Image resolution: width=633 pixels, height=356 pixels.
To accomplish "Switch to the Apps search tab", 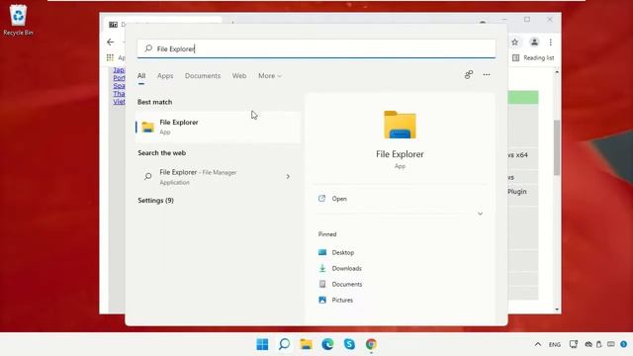I will tap(165, 76).
